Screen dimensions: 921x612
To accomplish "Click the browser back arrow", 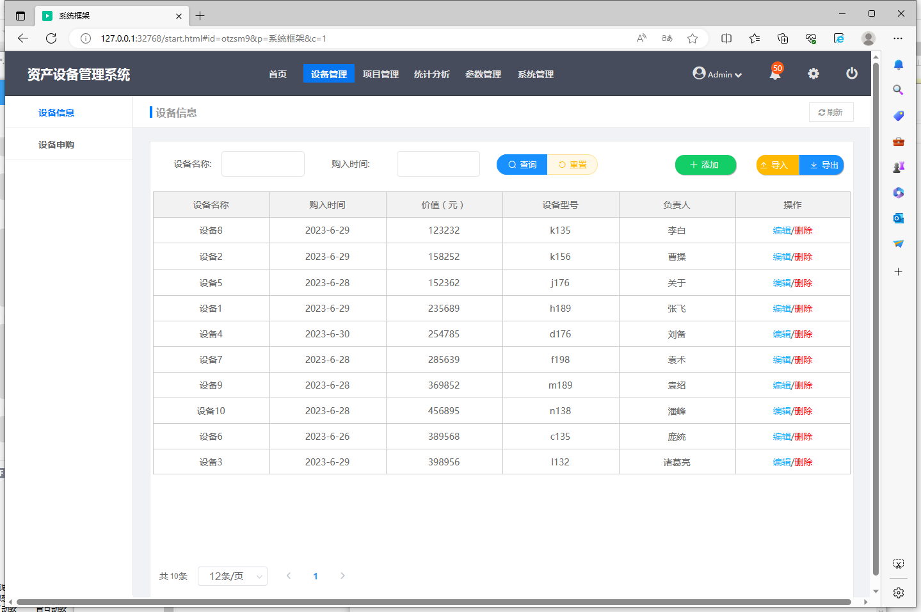I will [x=23, y=38].
